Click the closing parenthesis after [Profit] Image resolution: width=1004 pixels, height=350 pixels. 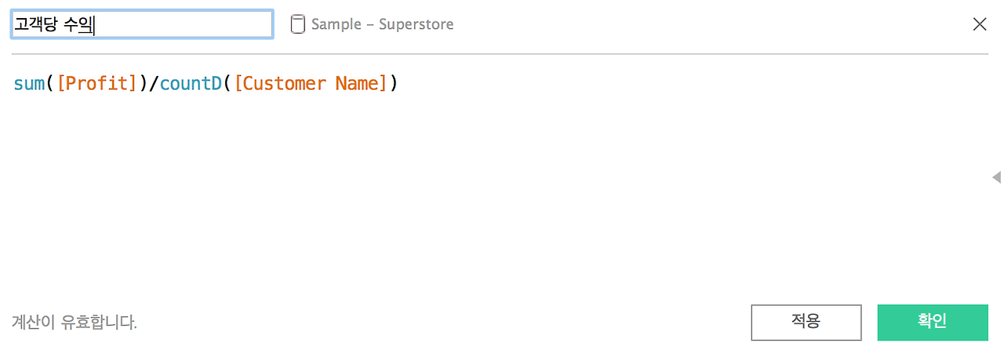tap(144, 83)
